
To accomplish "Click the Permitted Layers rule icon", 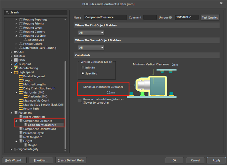I will pyautogui.click(x=21, y=133).
